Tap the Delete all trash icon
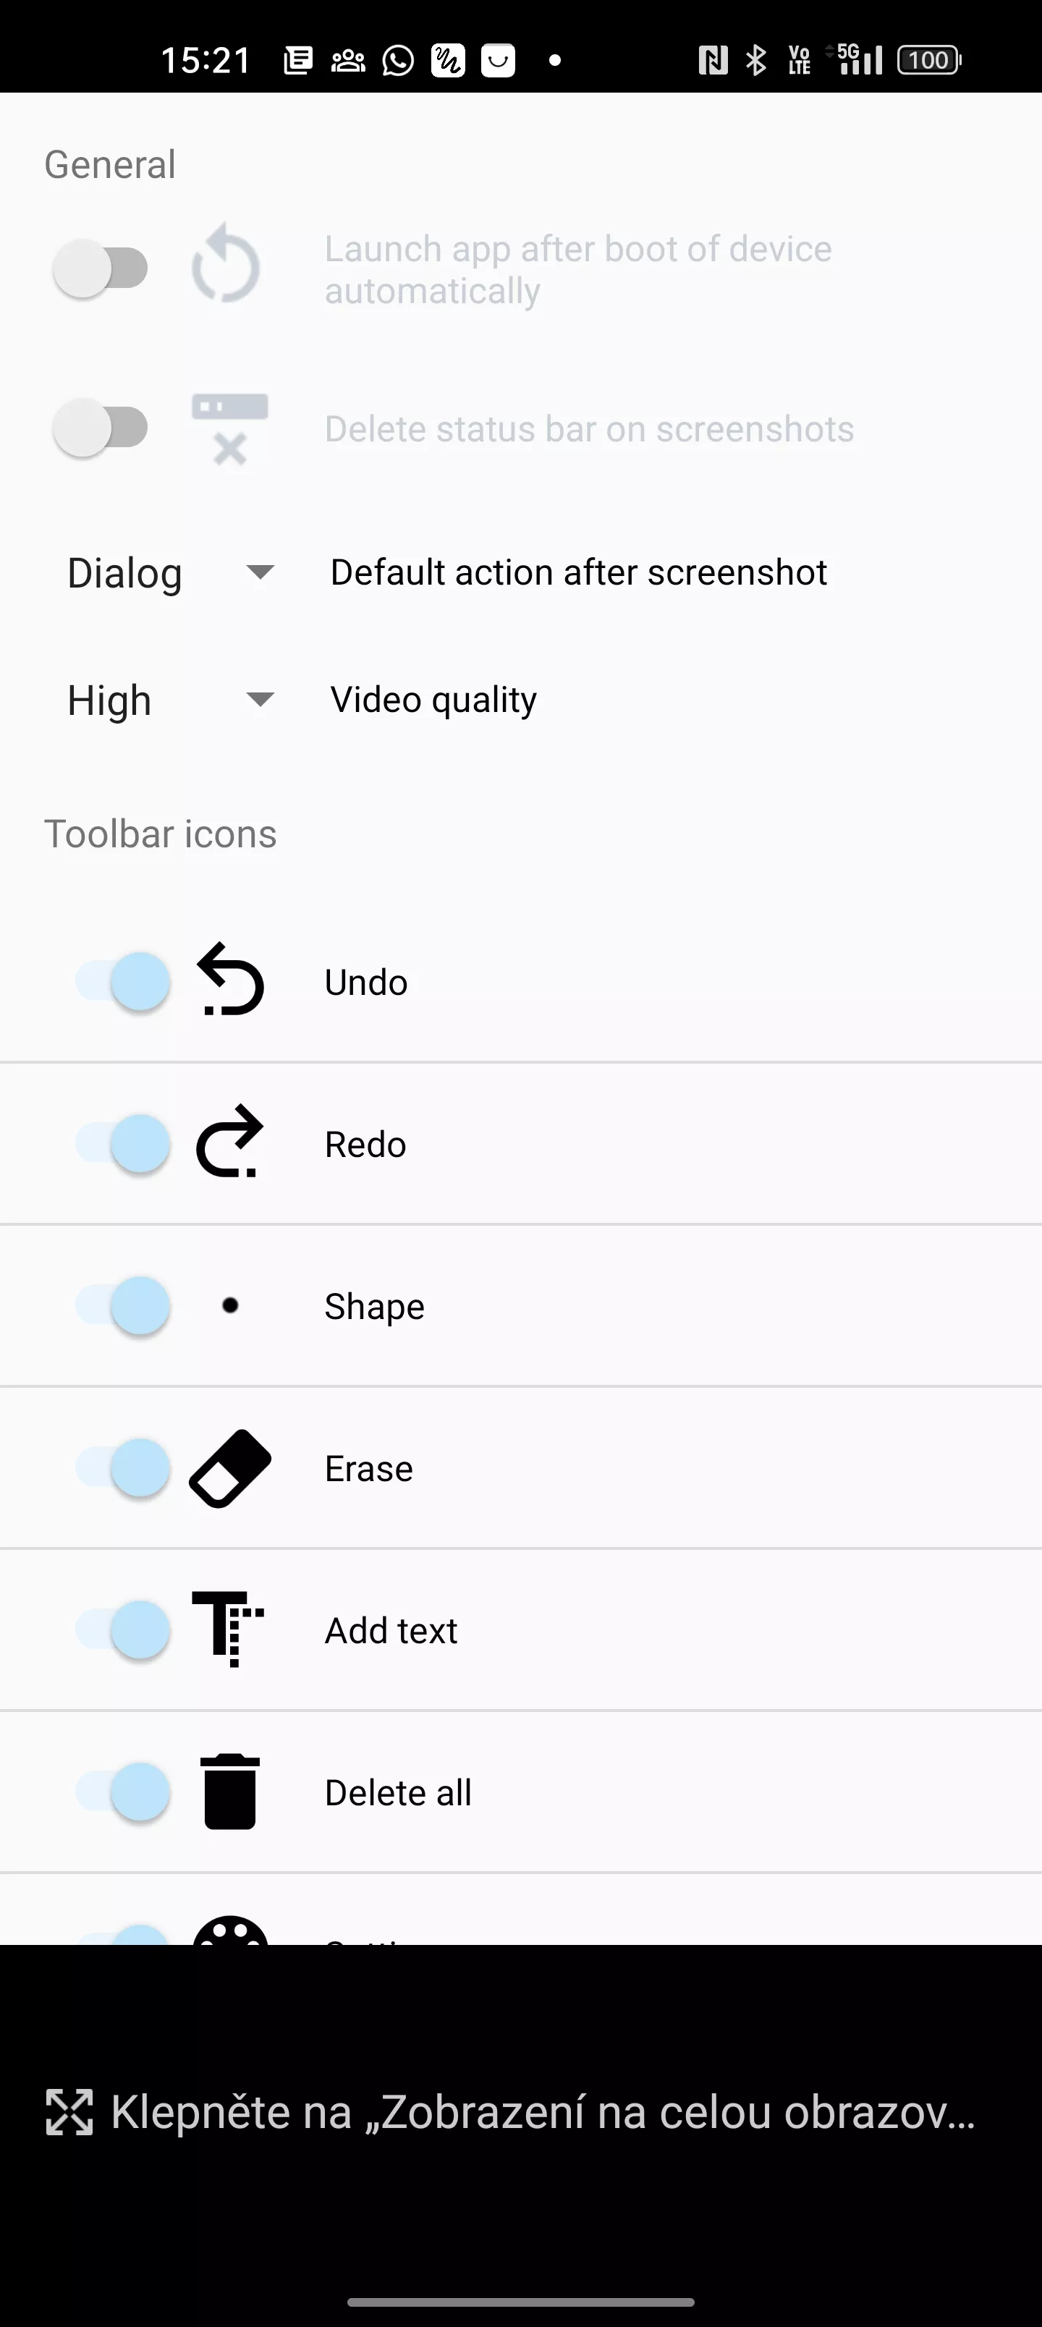The width and height of the screenshot is (1042, 2327). (229, 1792)
